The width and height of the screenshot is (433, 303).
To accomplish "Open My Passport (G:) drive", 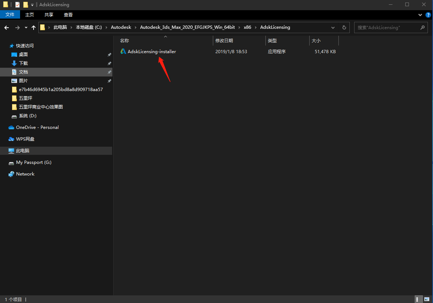I will click(34, 162).
